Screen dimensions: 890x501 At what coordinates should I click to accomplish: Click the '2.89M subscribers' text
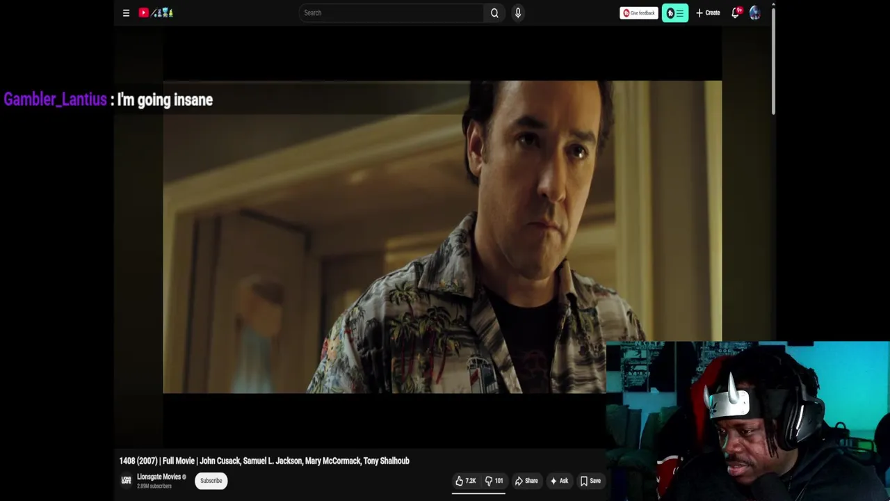(154, 486)
